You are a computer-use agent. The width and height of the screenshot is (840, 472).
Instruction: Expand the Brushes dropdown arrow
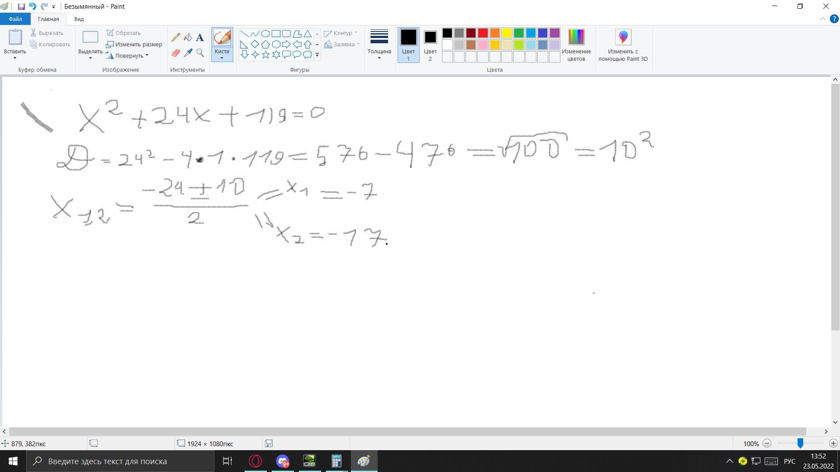click(x=222, y=58)
